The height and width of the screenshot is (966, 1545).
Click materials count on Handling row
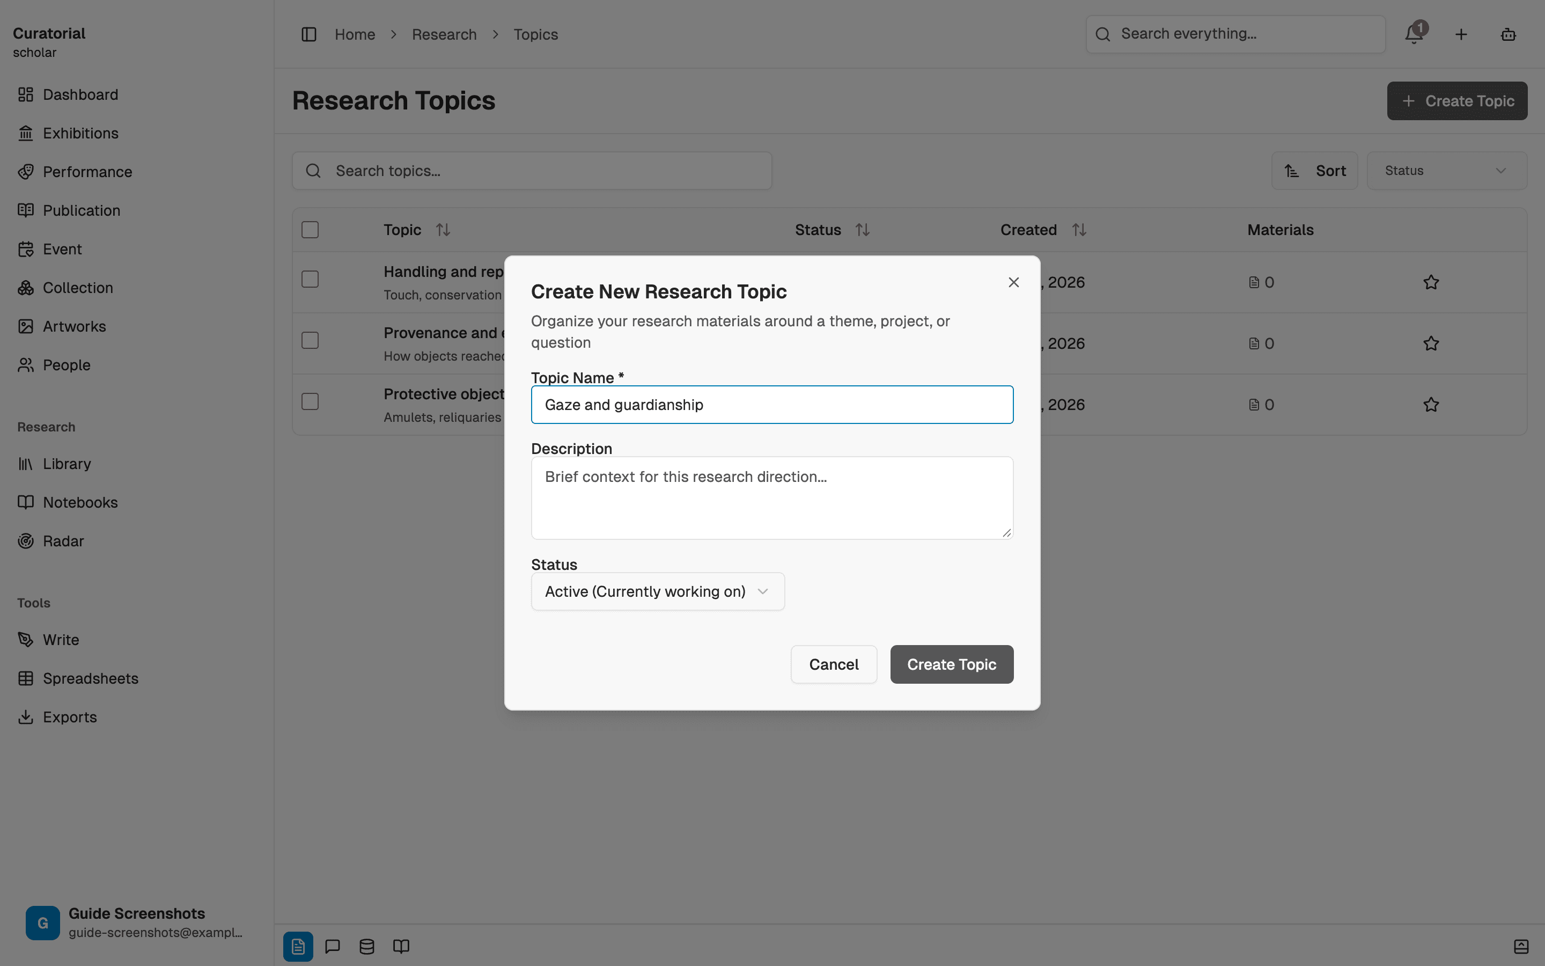1261,282
